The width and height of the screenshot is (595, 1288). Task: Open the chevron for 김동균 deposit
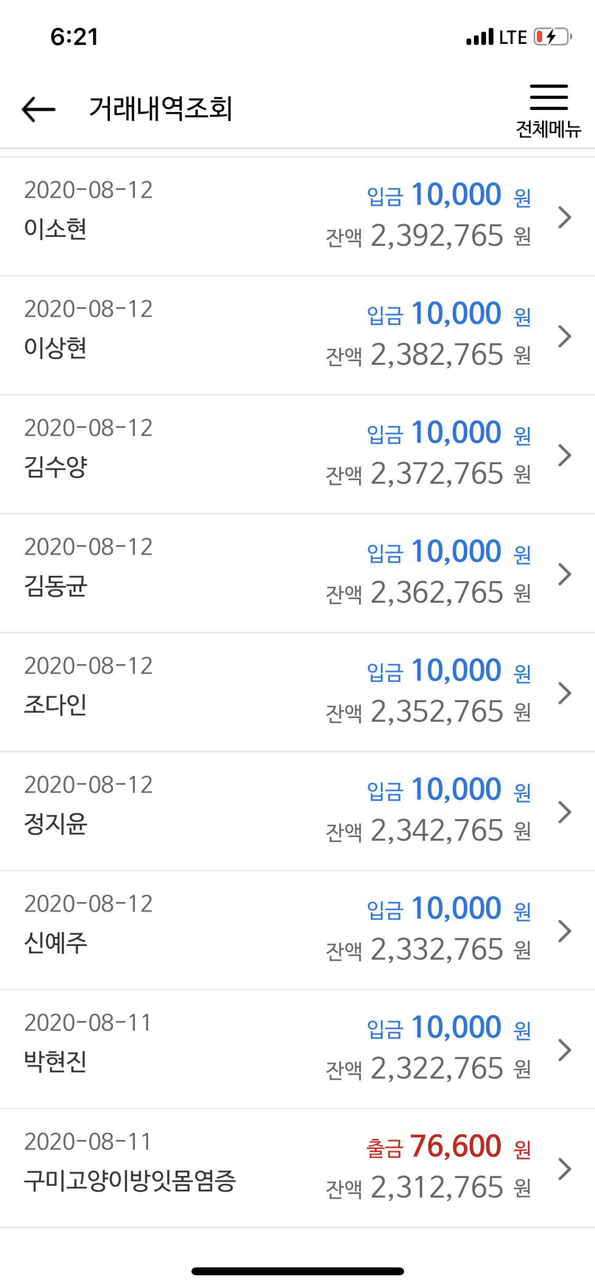tap(565, 574)
